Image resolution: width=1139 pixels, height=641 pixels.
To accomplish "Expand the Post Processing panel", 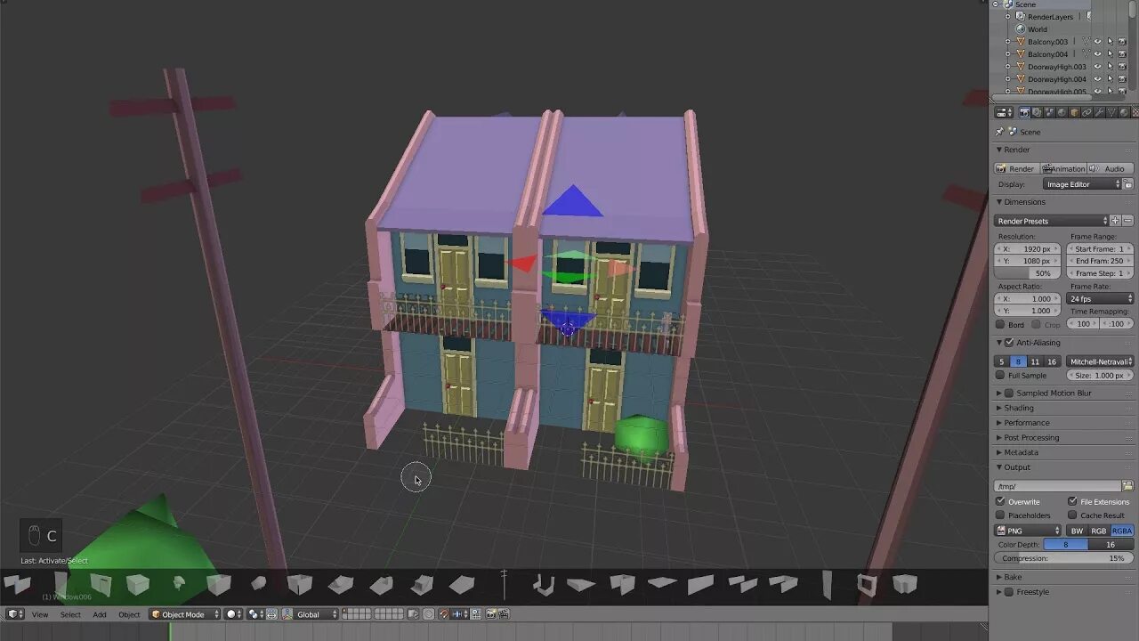I will 1031,437.
